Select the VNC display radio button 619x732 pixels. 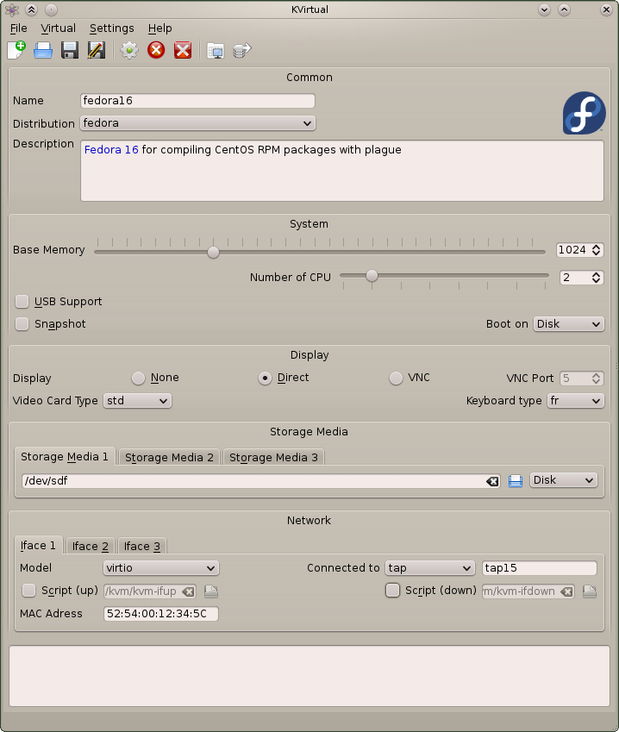(x=396, y=379)
